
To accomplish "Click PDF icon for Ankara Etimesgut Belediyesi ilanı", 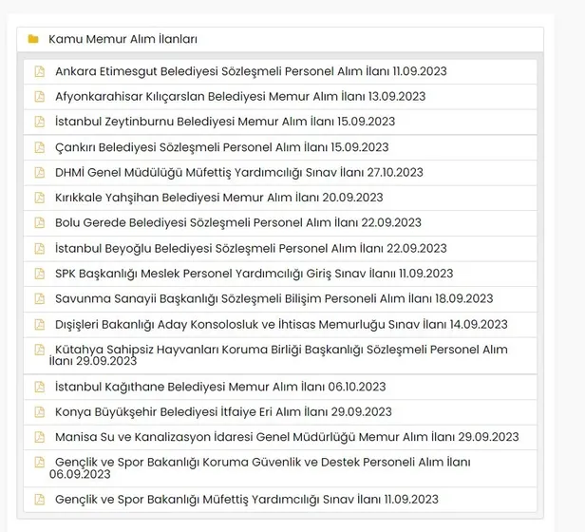I will [x=40, y=71].
